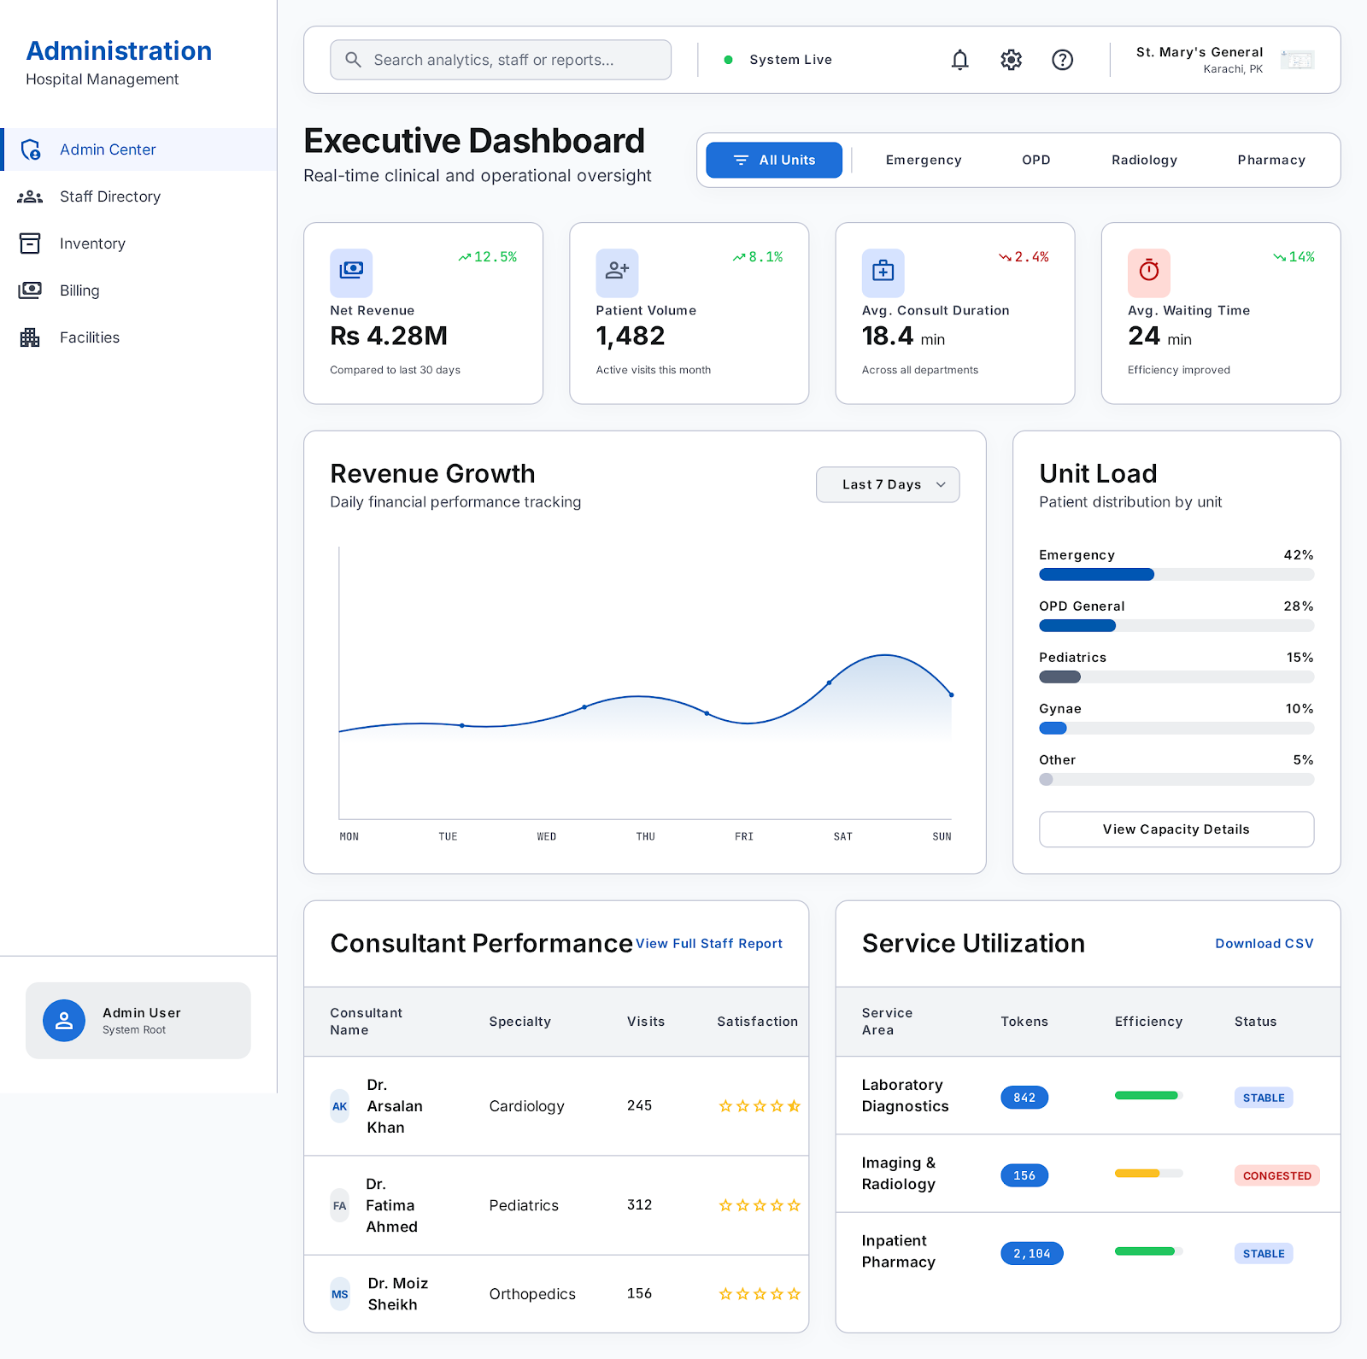
Task: Click the CONGESTED status badge
Action: click(x=1277, y=1176)
